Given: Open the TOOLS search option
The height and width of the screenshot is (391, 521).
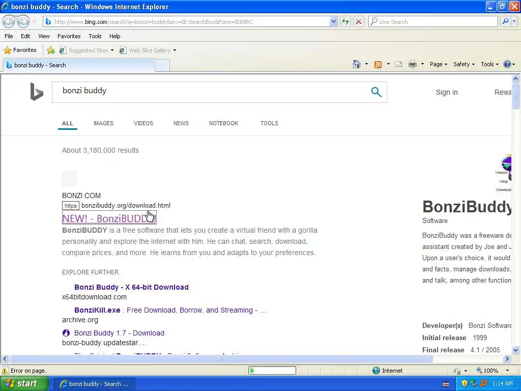Looking at the screenshot, I should [x=269, y=123].
